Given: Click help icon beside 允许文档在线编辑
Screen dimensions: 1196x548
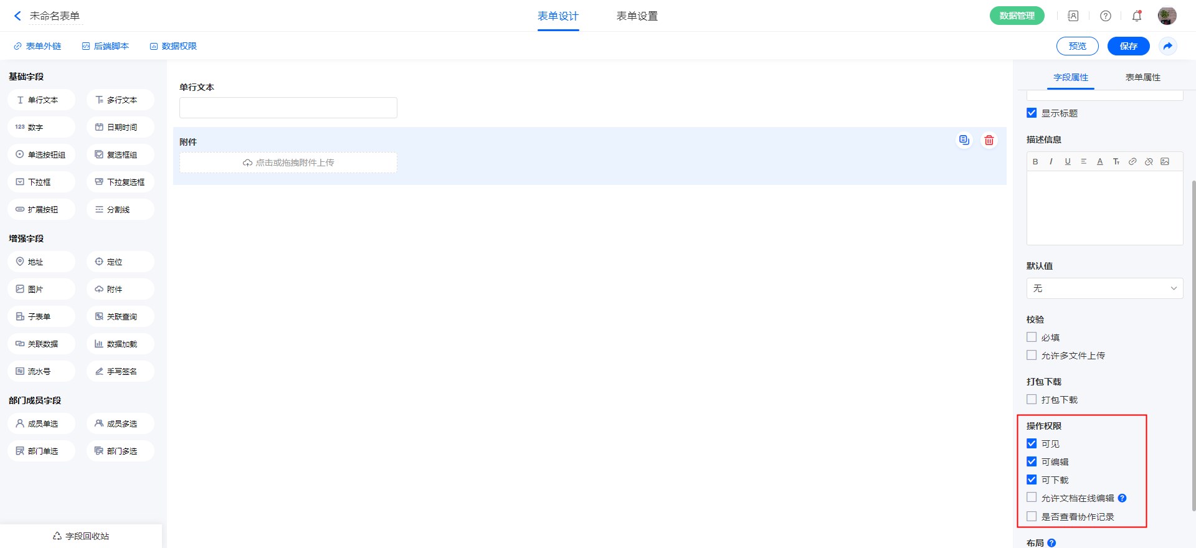Looking at the screenshot, I should pyautogui.click(x=1122, y=498).
